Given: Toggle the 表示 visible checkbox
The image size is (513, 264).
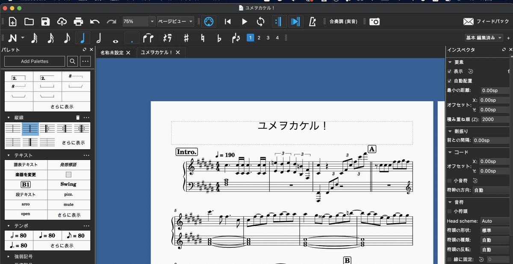Looking at the screenshot, I should click(x=449, y=71).
